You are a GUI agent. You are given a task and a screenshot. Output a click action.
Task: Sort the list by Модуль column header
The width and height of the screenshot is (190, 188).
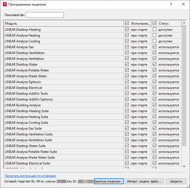point(64,24)
